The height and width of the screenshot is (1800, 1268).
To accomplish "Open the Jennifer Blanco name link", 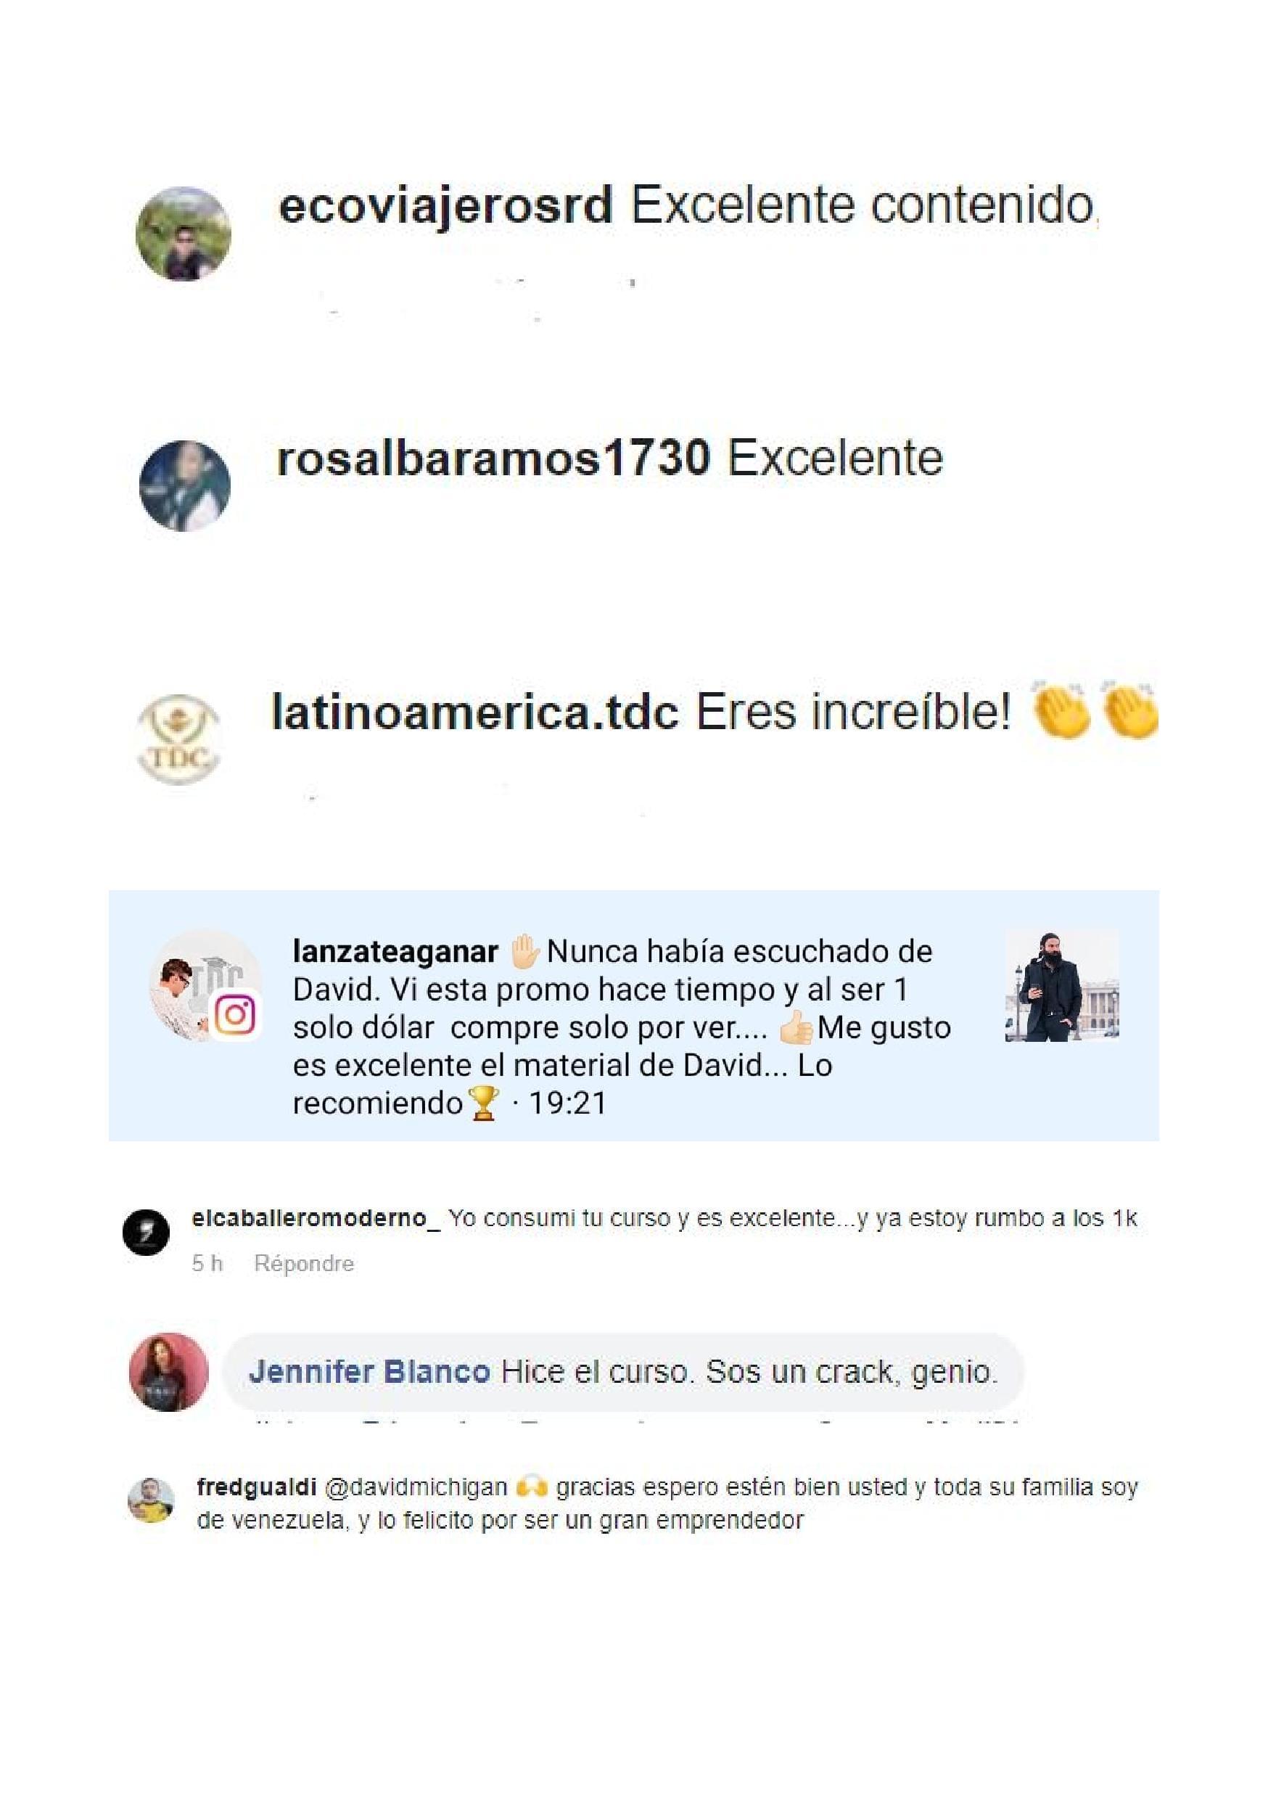I will coord(370,1372).
